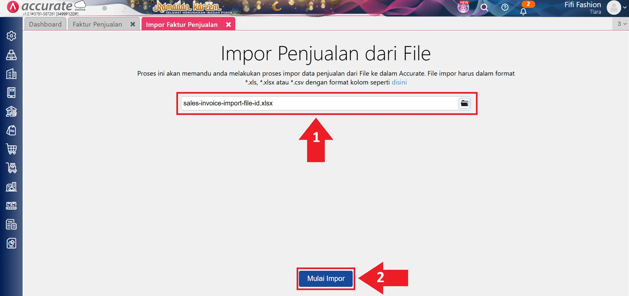Viewport: 629px width, 296px height.
Task: Open the company/building menu icon
Action: 11,74
